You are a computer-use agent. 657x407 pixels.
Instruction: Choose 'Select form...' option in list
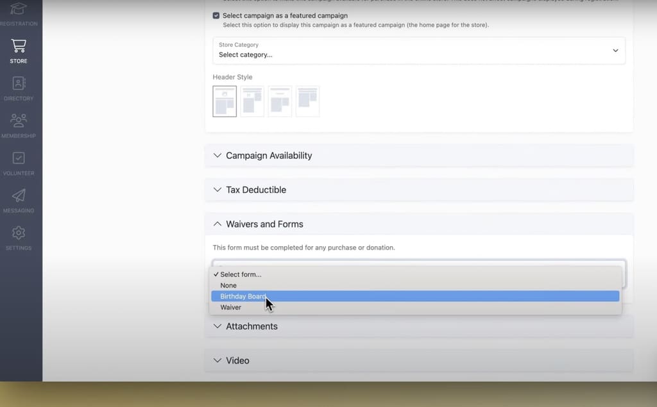415,274
